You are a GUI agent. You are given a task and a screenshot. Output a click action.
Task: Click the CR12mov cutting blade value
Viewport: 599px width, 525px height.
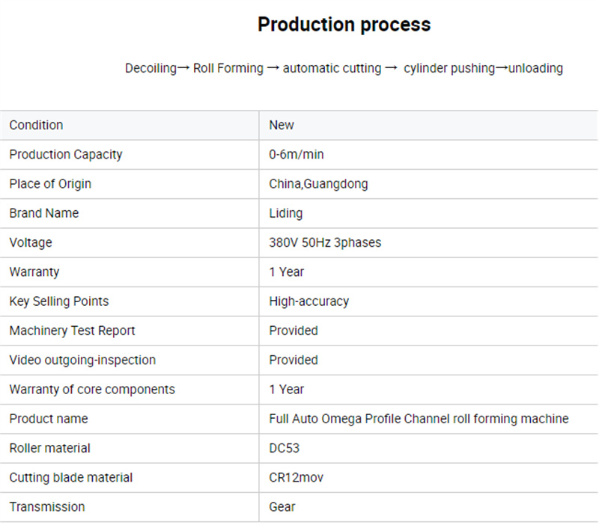coord(296,478)
